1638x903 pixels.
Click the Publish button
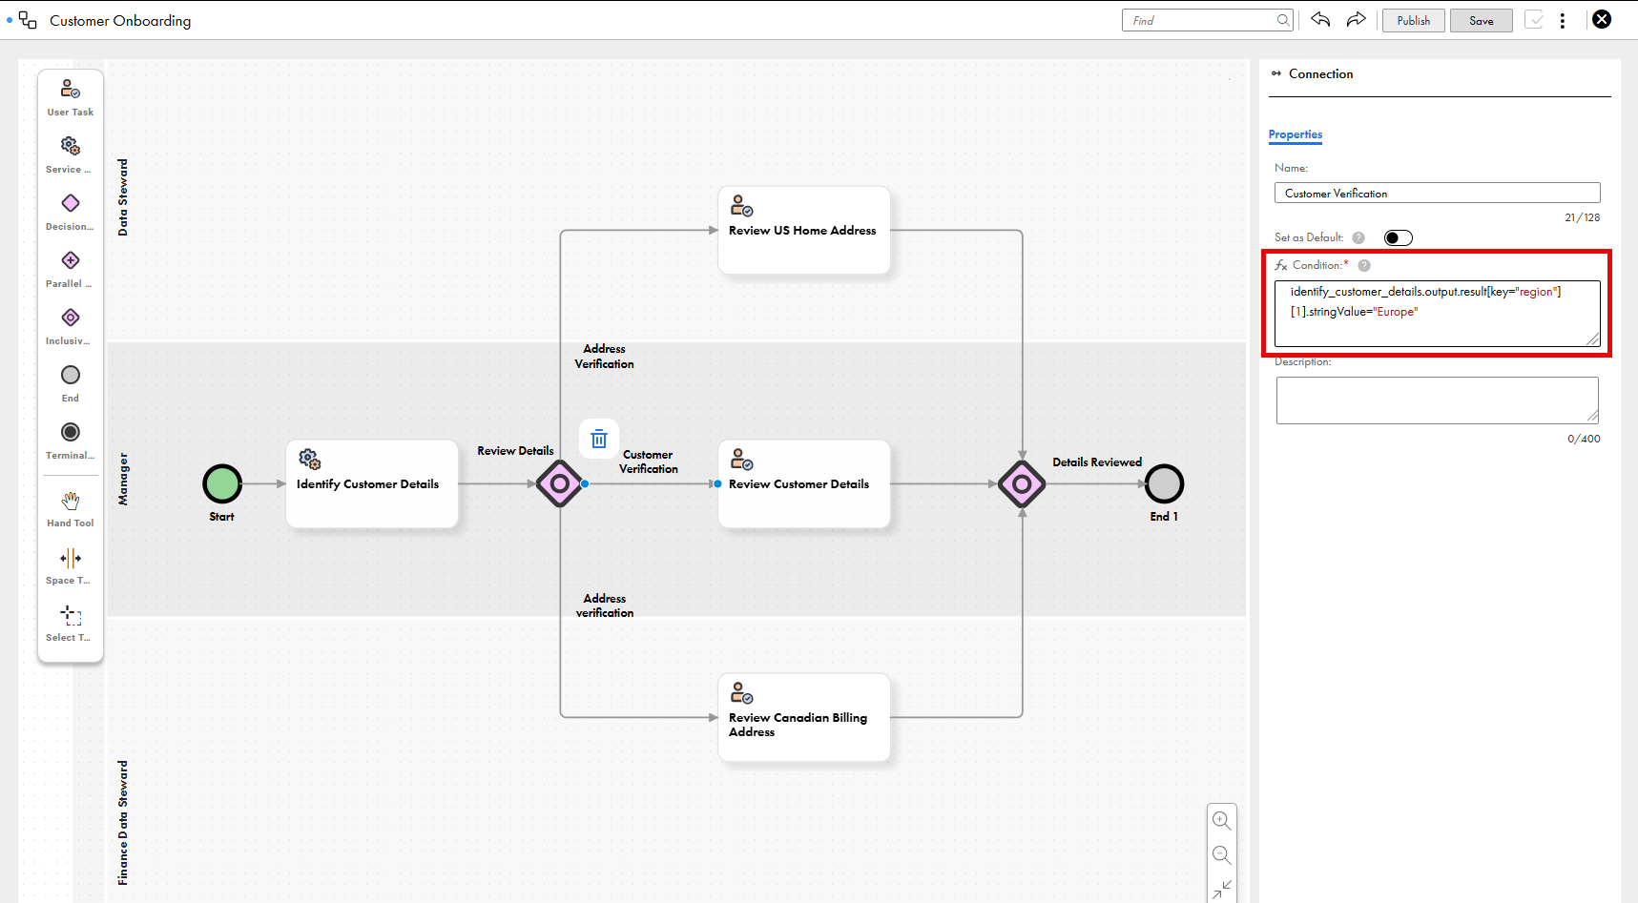[1413, 20]
